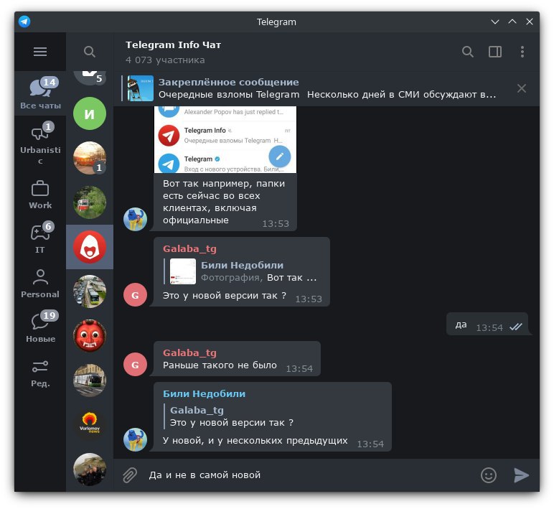Open blue-yellow cat avatar beside 13:53 message
The image size is (554, 509).
(136, 219)
